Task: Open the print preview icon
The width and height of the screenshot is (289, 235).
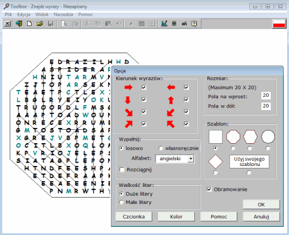Action: pos(64,23)
